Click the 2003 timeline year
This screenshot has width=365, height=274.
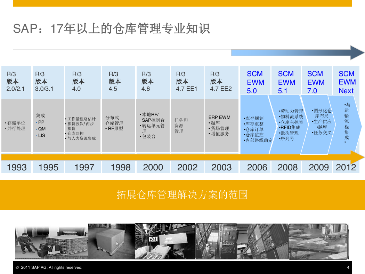pos(221,167)
